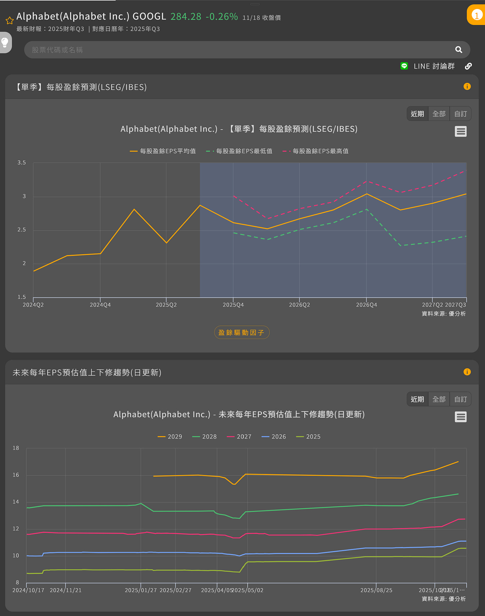This screenshot has width=485, height=616.
Task: Click the favorite star icon beside Alphabet
Action: pyautogui.click(x=10, y=21)
